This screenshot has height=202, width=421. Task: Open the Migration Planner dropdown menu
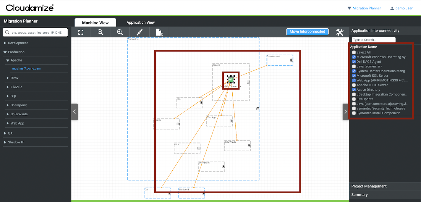point(364,8)
